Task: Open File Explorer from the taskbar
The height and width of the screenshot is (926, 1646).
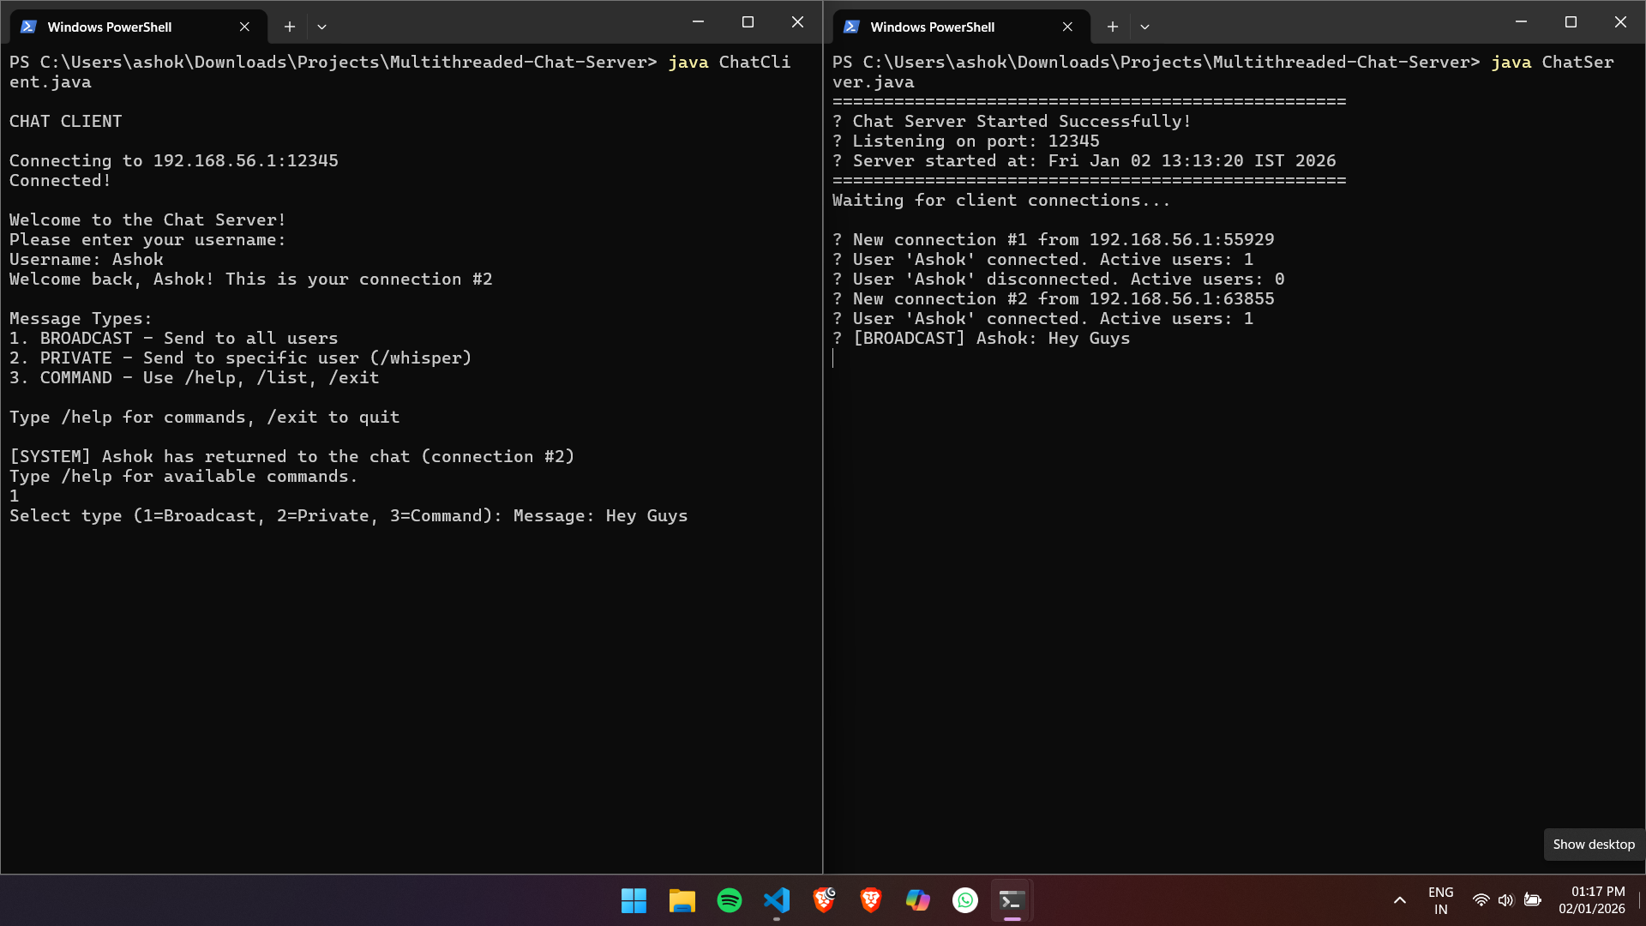Action: tap(682, 901)
